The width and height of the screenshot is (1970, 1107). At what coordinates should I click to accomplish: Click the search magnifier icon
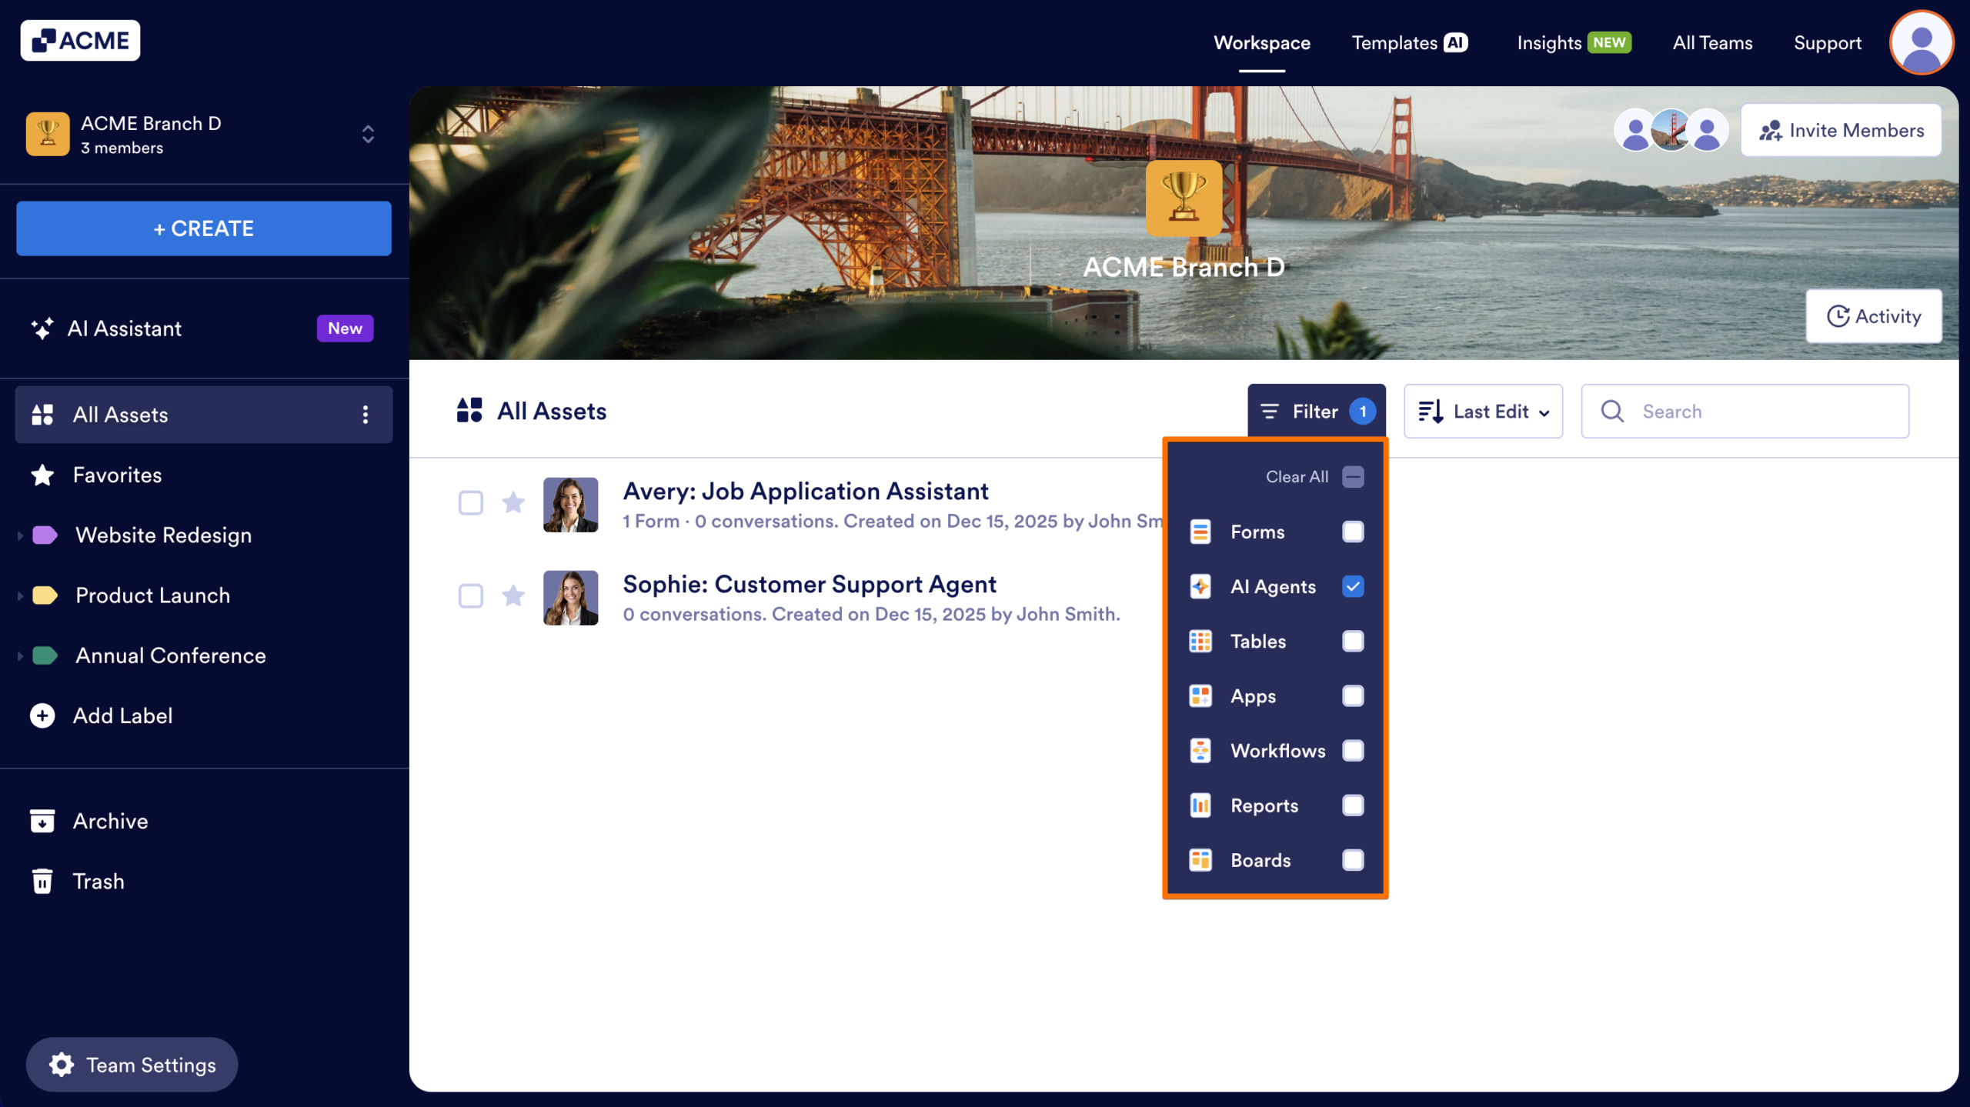tap(1613, 411)
